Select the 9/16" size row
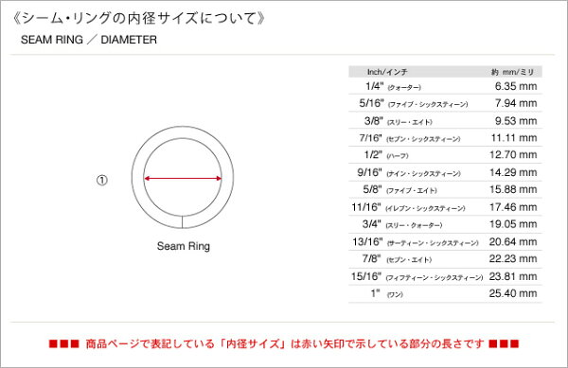 pos(445,172)
